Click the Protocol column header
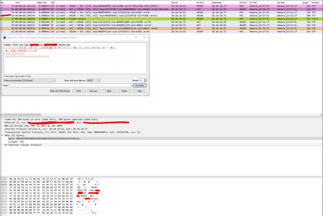323x216 pixels. [x=315, y=3]
